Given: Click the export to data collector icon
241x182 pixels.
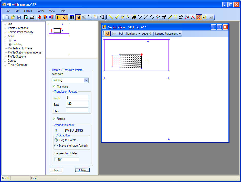Looking at the screenshot, I should (x=46, y=17).
